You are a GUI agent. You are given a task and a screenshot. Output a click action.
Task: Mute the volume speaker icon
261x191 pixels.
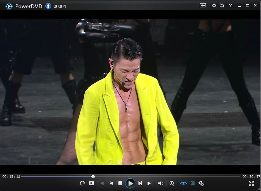tap(160, 183)
